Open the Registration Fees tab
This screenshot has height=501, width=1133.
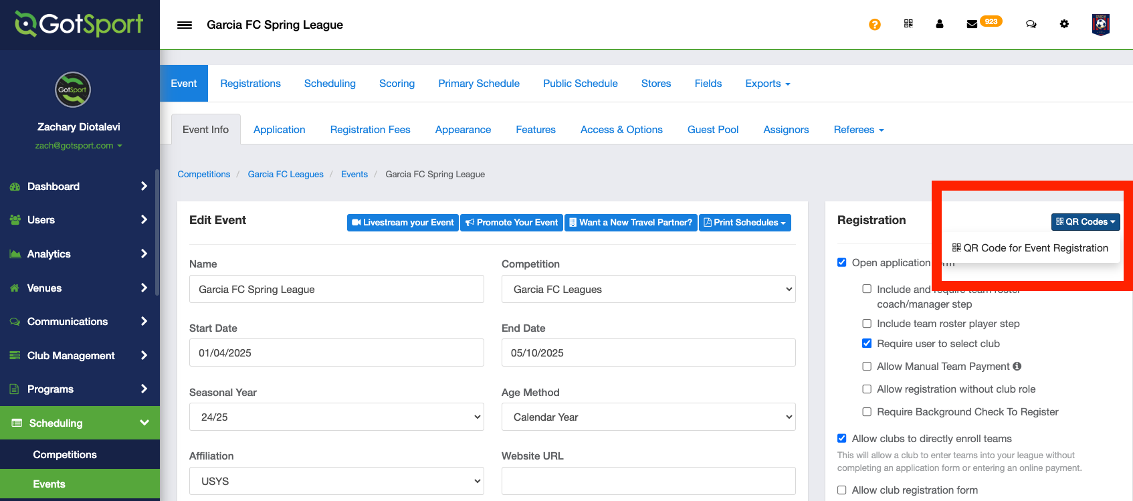coord(370,130)
